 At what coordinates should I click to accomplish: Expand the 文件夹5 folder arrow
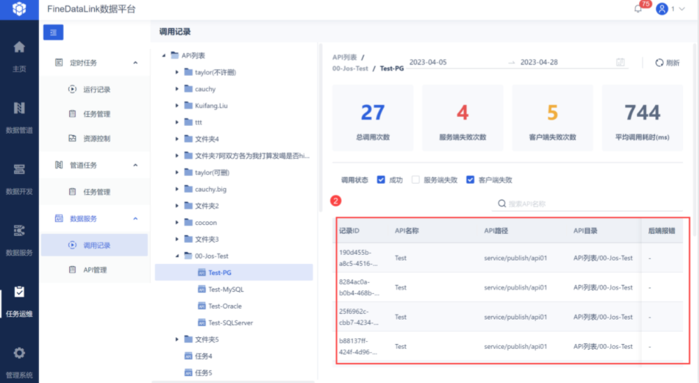(177, 339)
